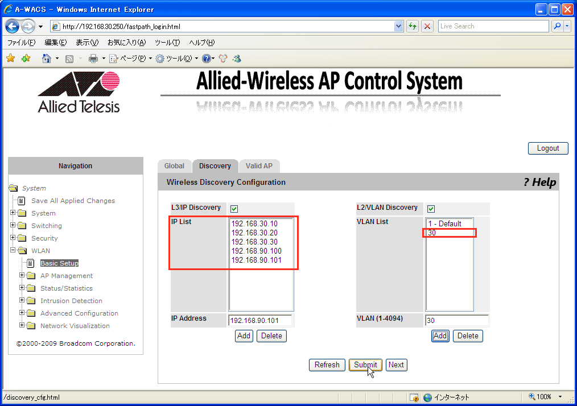
Task: Click the Submit button
Action: (365, 365)
